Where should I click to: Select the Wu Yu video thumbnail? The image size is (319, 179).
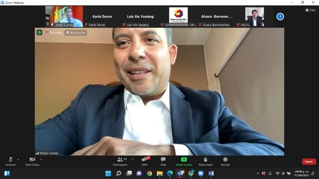pyautogui.click(x=254, y=16)
